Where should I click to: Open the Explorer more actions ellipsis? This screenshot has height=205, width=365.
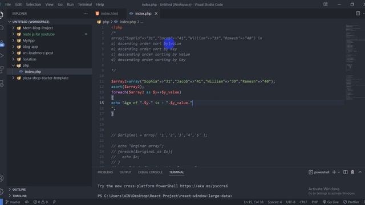point(86,14)
